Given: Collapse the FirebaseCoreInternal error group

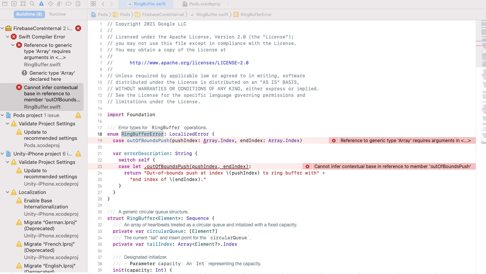Looking at the screenshot, I should (x=2, y=28).
